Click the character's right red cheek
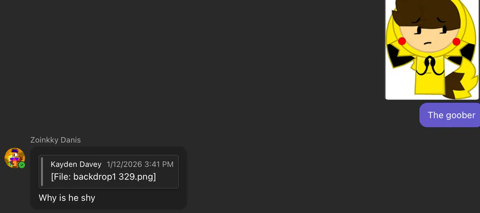The height and width of the screenshot is (213, 480). [456, 42]
